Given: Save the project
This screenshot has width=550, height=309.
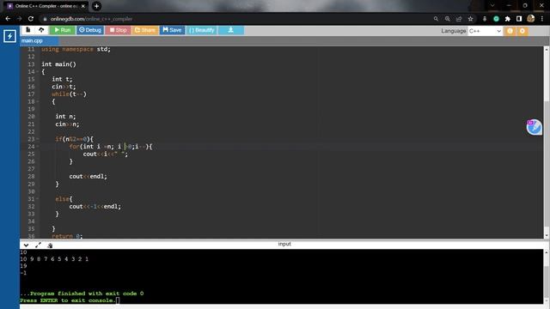Looking at the screenshot, I should pyautogui.click(x=172, y=30).
